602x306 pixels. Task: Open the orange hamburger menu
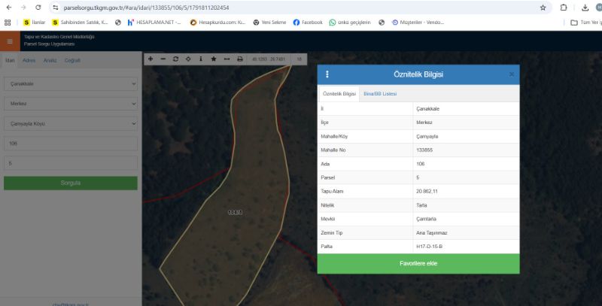[x=10, y=41]
